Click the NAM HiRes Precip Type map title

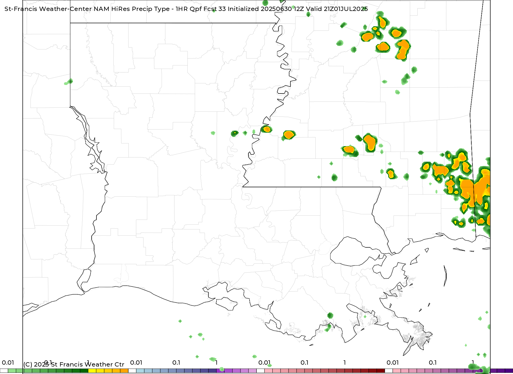(x=186, y=9)
